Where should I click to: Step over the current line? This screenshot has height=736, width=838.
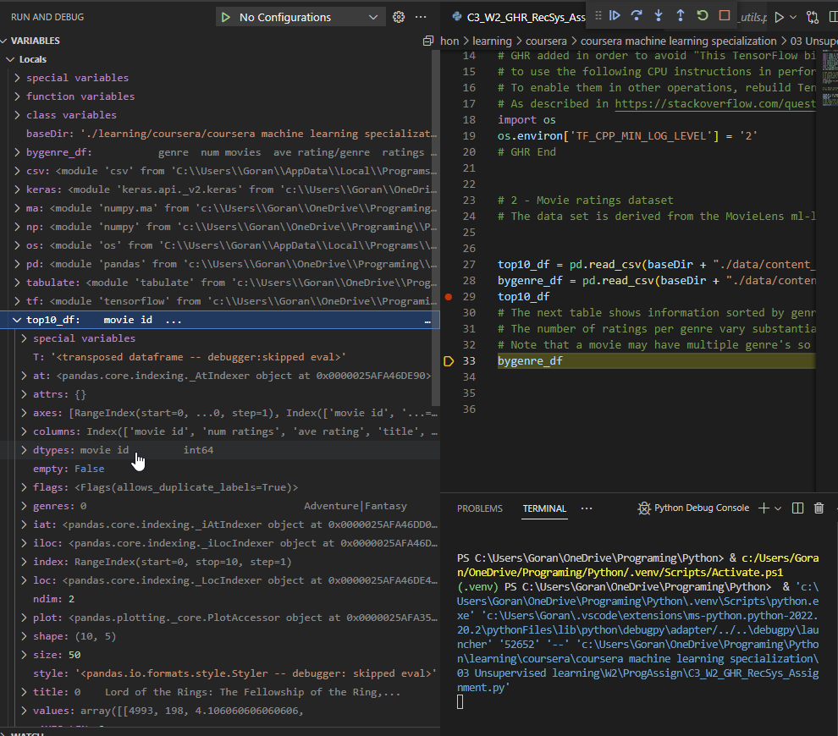pos(637,15)
